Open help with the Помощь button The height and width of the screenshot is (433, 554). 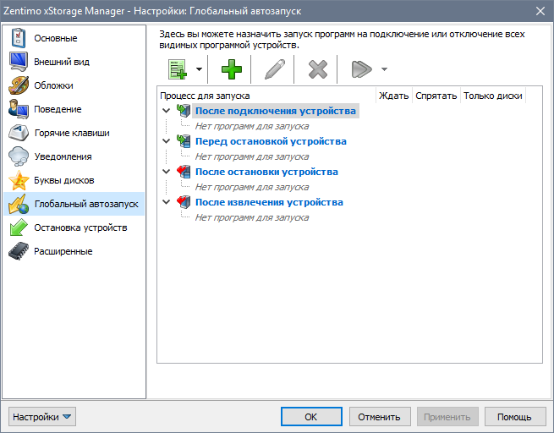(x=515, y=417)
